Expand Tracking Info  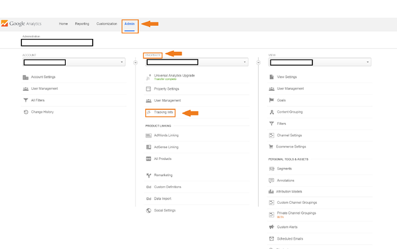163,112
